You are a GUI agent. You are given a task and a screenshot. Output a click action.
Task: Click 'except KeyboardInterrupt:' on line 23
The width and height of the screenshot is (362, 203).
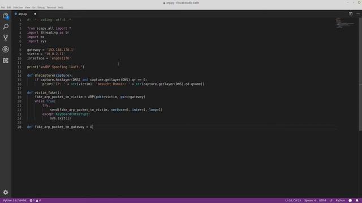coord(66,114)
